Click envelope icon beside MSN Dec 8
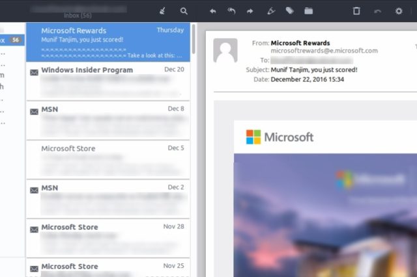 click(34, 112)
